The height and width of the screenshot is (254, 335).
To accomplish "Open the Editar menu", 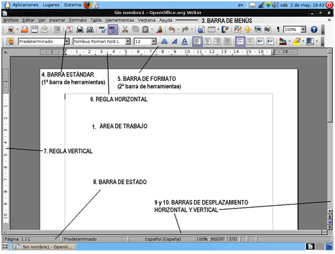I will pyautogui.click(x=28, y=20).
